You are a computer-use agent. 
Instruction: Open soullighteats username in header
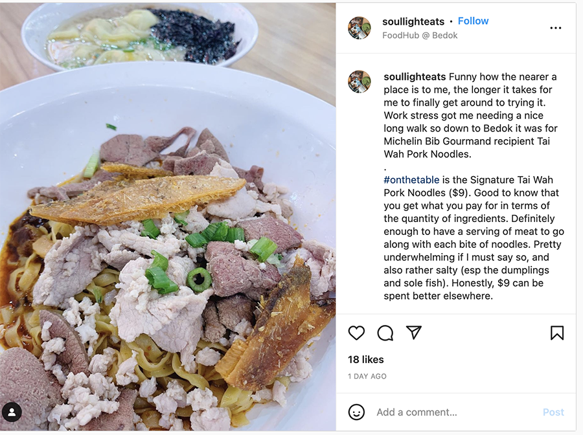413,21
